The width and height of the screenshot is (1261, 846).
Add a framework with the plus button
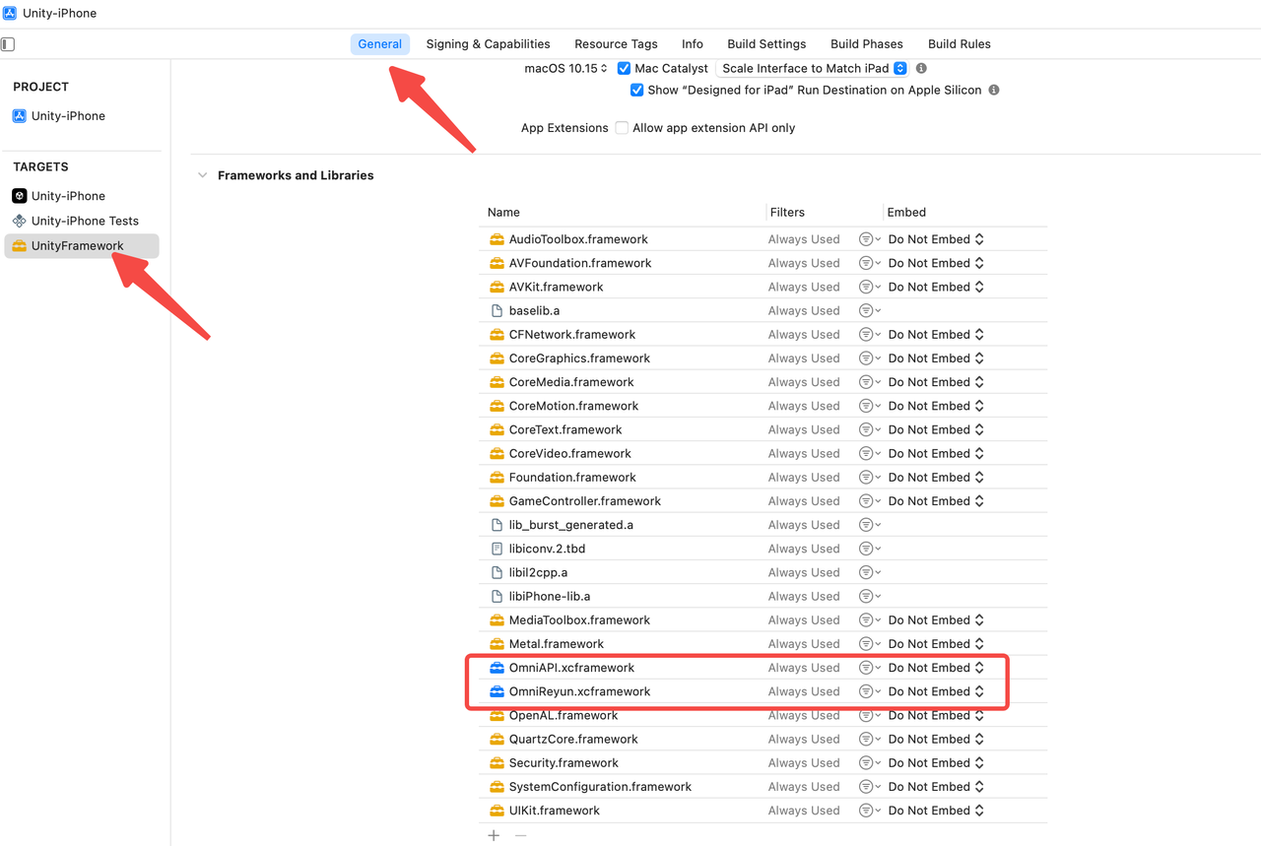[494, 835]
